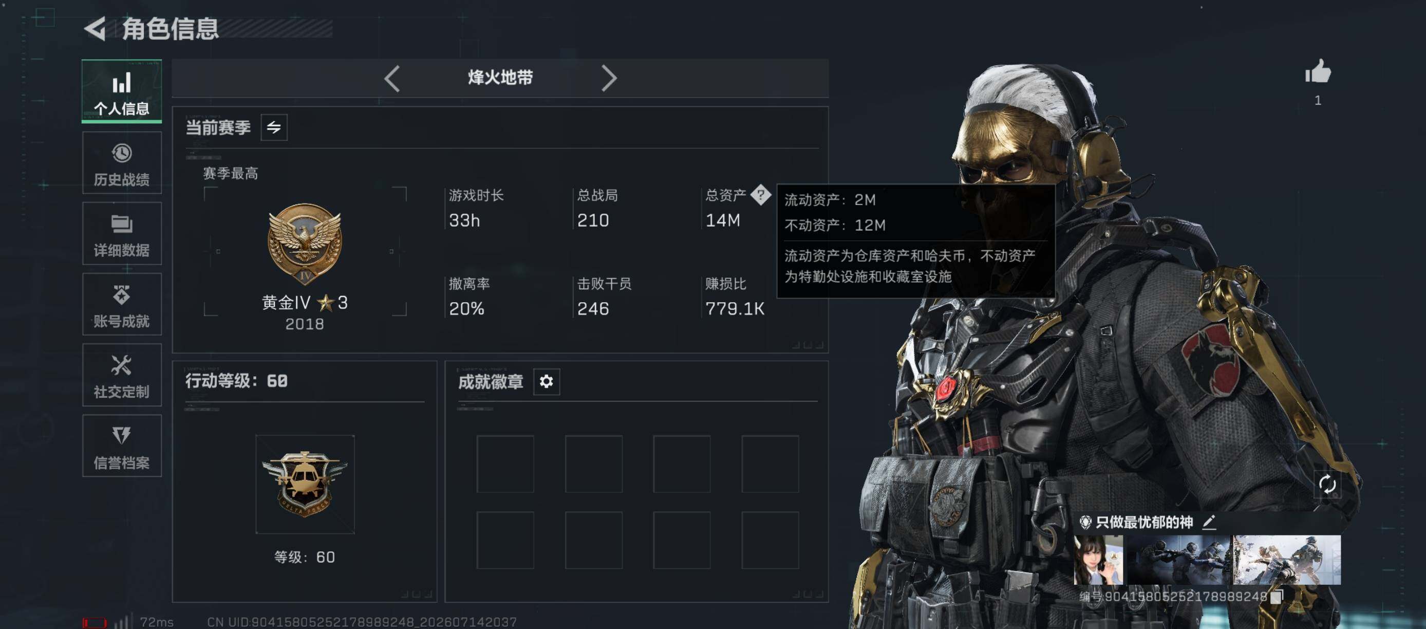Select the first empty achievement badge slot
Viewport: 1426px width, 629px height.
tap(505, 464)
